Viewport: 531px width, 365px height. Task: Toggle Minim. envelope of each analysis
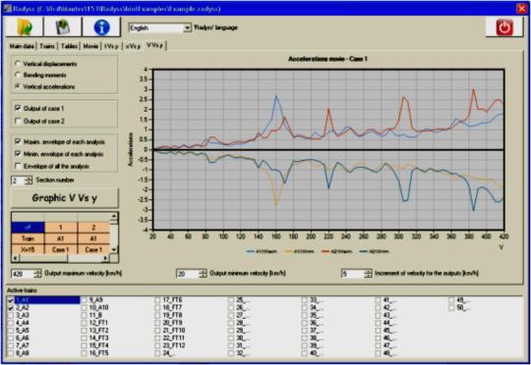(x=18, y=154)
